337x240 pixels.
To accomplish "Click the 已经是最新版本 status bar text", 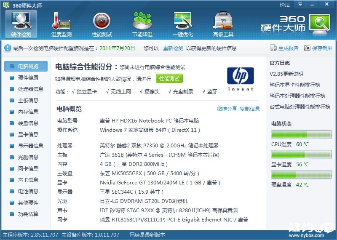I will pyautogui.click(x=147, y=235).
